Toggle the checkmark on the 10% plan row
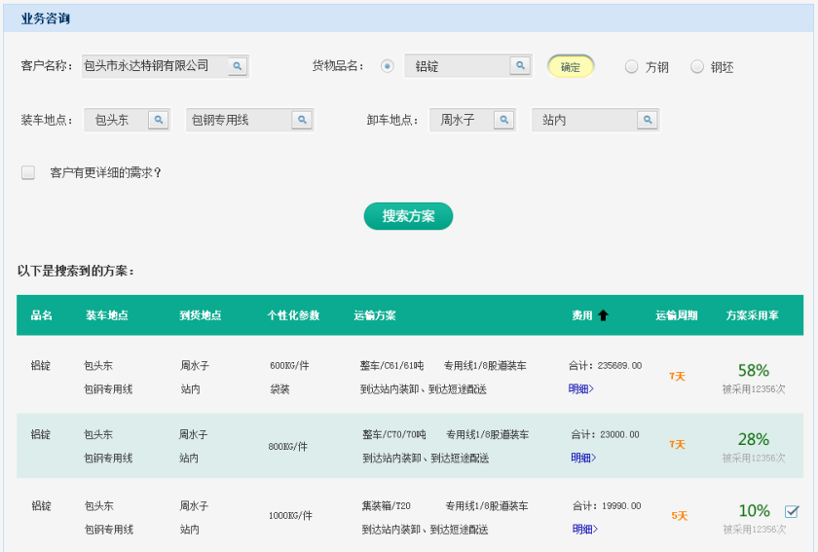818x552 pixels. [x=792, y=511]
